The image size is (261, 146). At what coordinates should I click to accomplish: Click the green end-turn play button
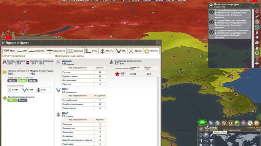[x=202, y=122]
